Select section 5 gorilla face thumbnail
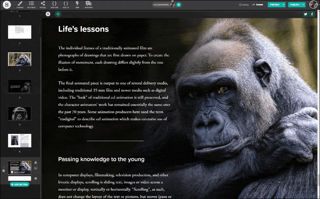This screenshot has width=320, height=199. pos(20,113)
